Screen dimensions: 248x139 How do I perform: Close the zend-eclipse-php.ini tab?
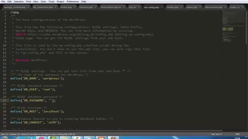pos(124,7)
